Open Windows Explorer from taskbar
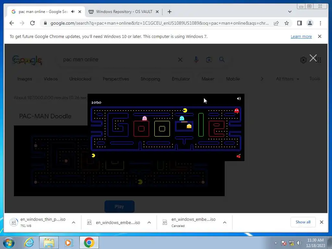The width and height of the screenshot is (332, 249). pyautogui.click(x=49, y=243)
